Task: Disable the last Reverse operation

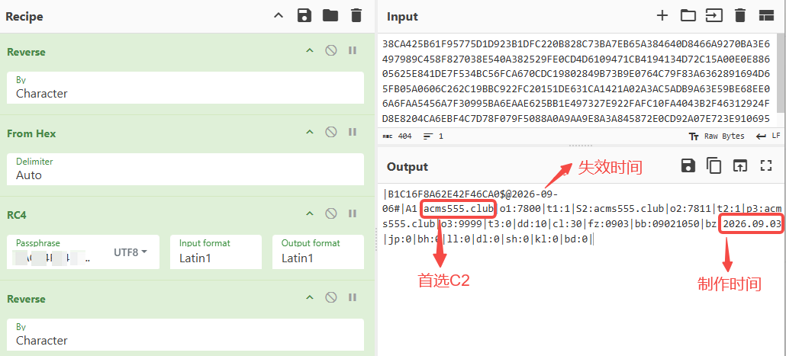Action: click(331, 297)
